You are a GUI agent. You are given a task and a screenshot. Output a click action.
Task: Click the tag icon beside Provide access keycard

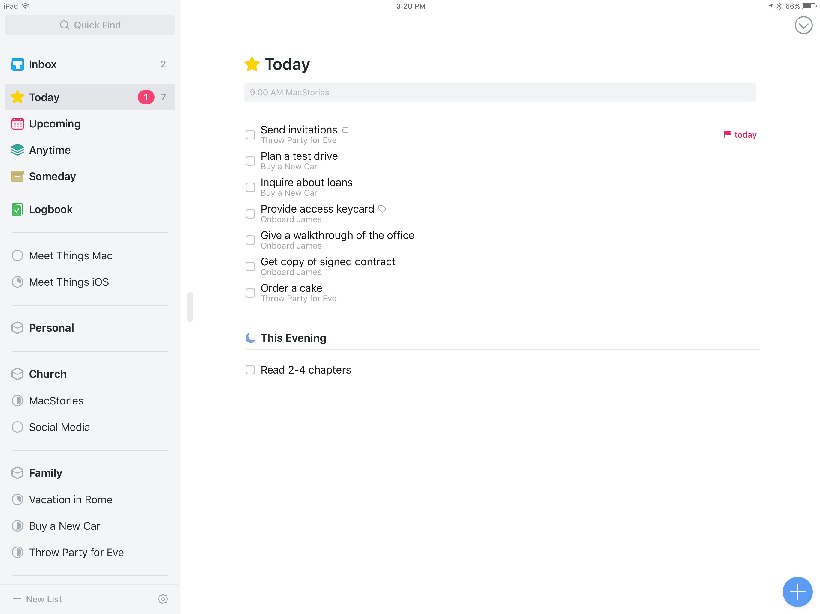pos(382,209)
